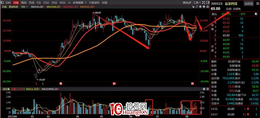Close the volume sub-chart panel
Viewport: 260px width, 118px height.
[204, 89]
